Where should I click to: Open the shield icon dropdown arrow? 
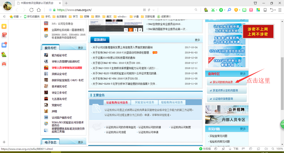coord(239,10)
